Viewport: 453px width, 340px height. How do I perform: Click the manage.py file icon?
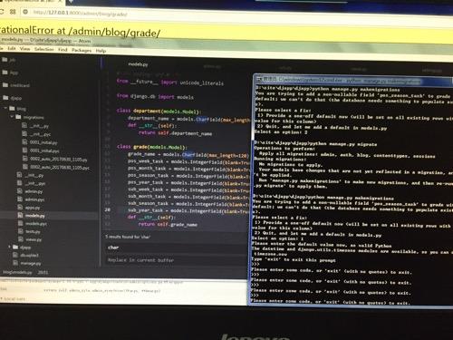(x=15, y=263)
